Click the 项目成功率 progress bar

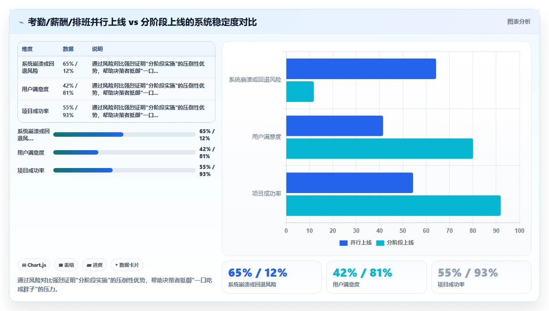coord(124,170)
